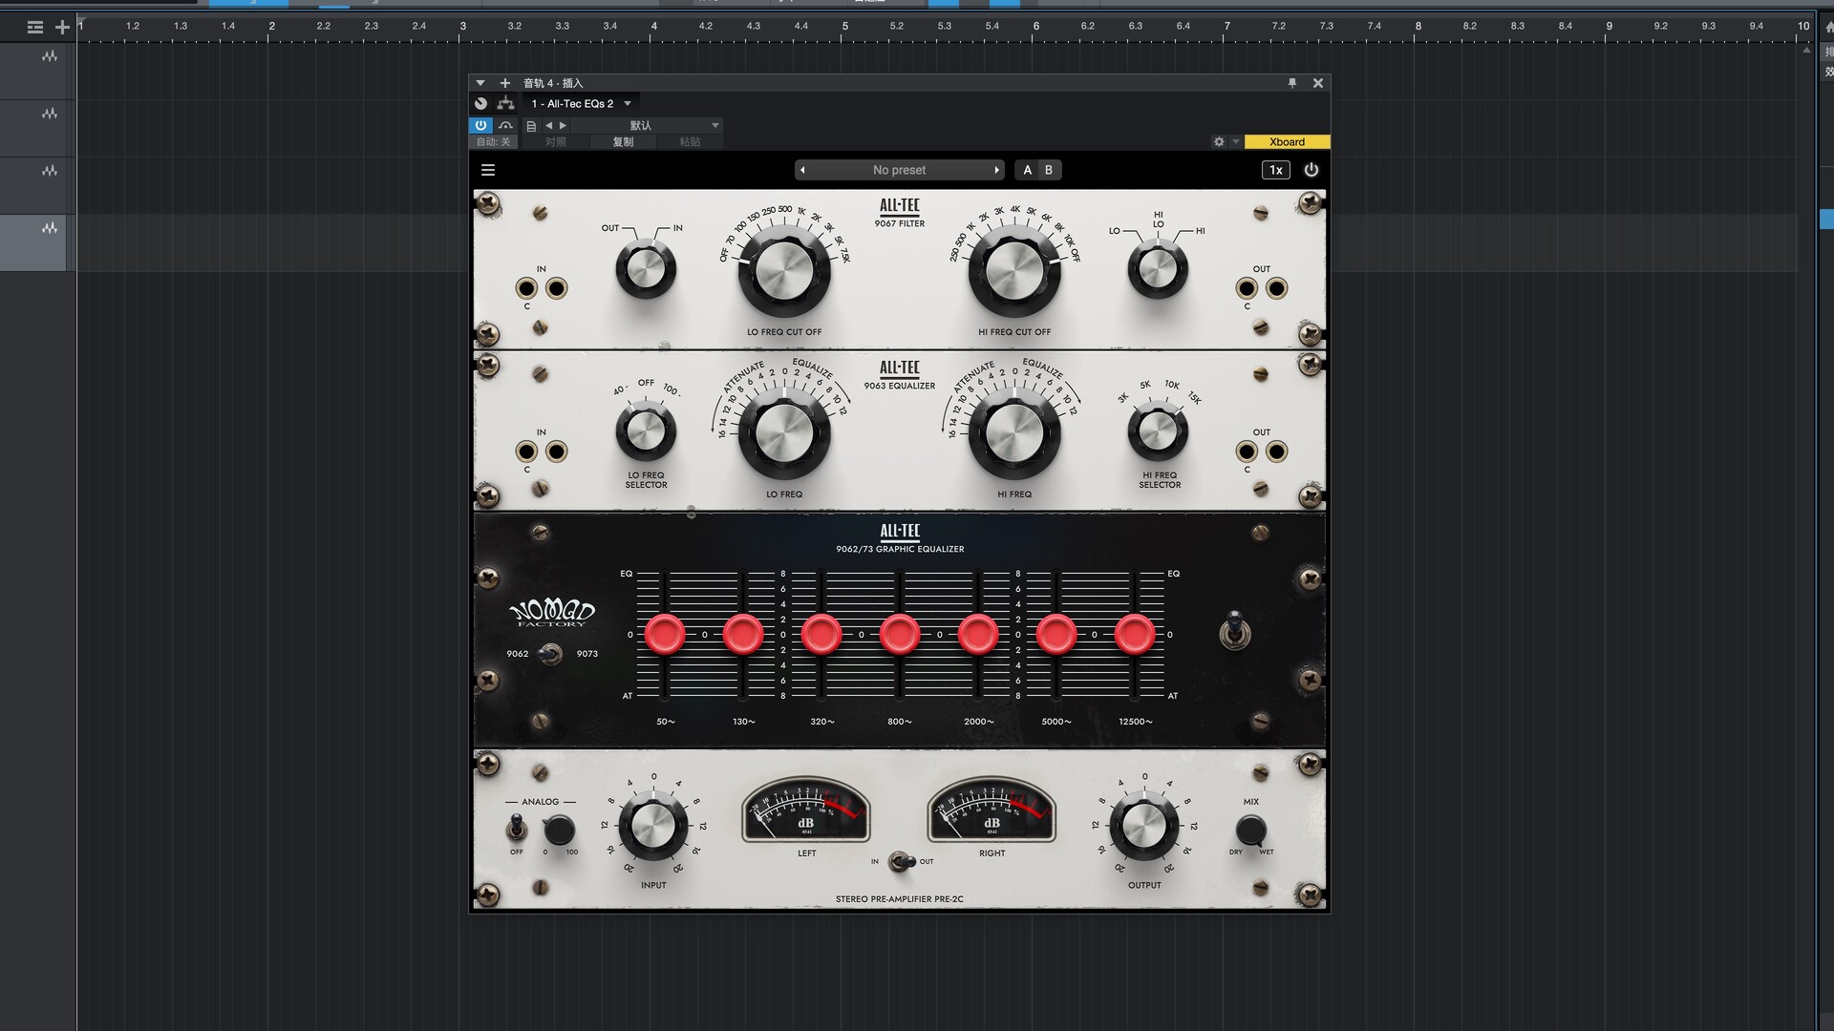Image resolution: width=1834 pixels, height=1031 pixels.
Task: Open the track list menu icon
Action: 35,27
